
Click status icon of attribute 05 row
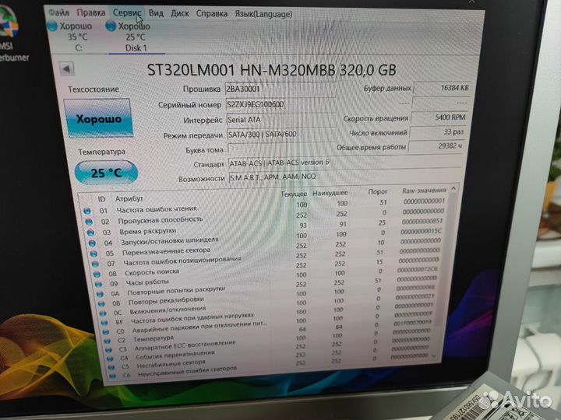coord(93,254)
